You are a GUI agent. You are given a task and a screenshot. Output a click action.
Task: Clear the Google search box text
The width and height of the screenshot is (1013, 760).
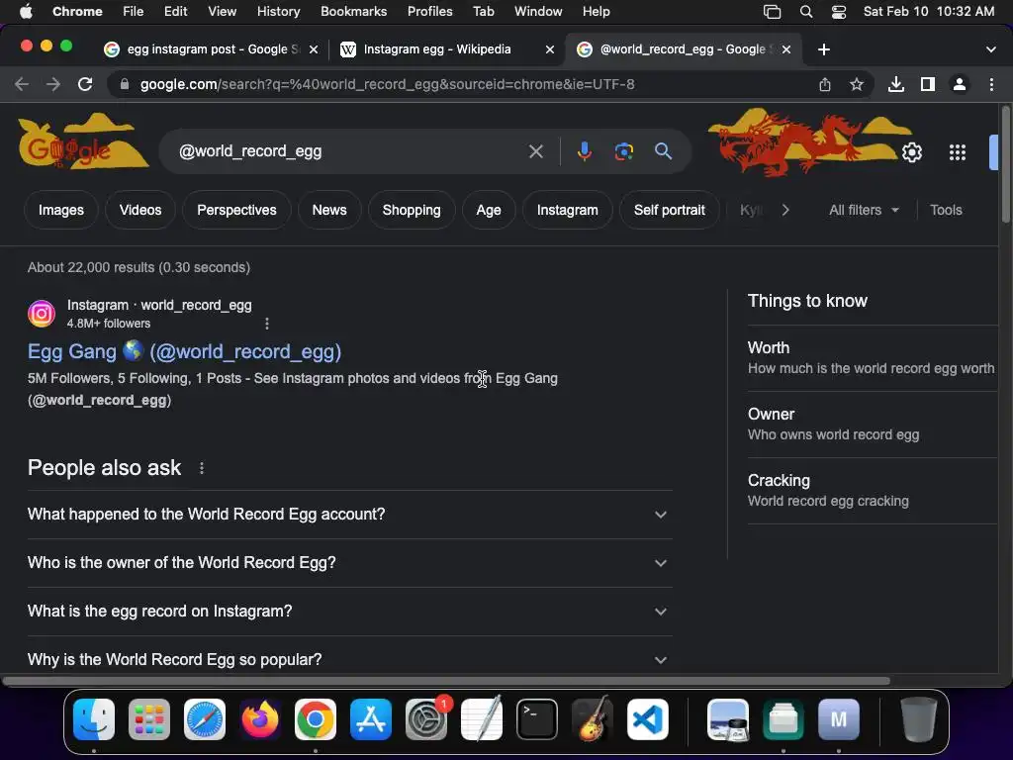click(x=535, y=151)
